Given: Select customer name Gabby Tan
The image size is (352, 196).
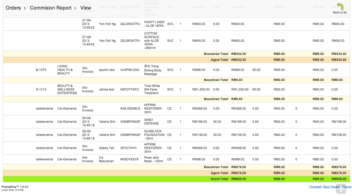Looking at the screenshot, I should point(106,148).
